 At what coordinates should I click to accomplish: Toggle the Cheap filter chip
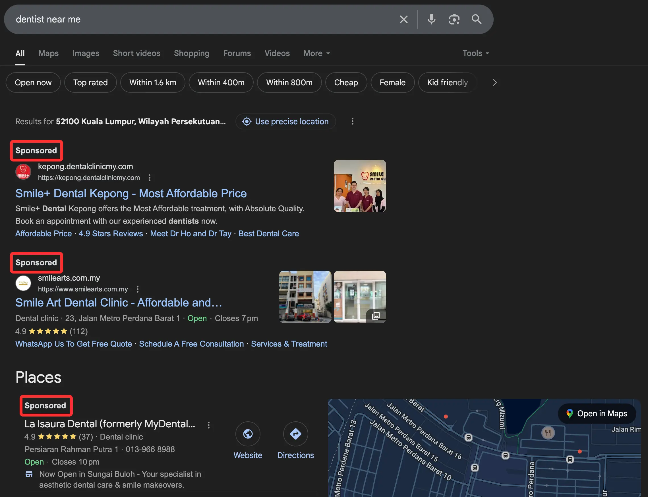point(346,82)
